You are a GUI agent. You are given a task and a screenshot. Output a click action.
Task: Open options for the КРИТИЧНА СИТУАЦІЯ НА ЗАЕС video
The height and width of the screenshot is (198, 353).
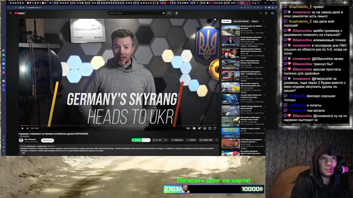(x=264, y=72)
